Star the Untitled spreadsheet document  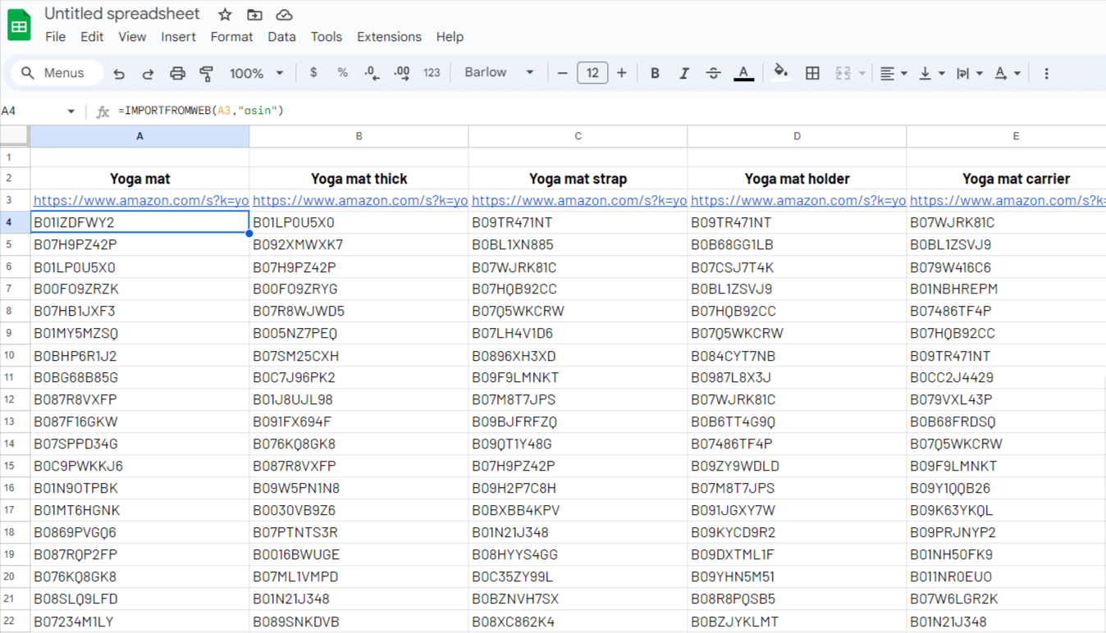225,15
